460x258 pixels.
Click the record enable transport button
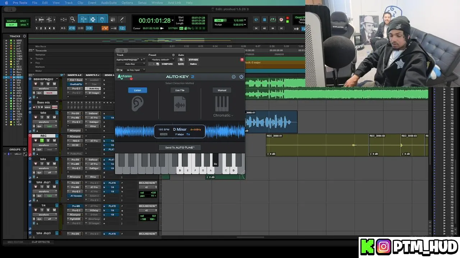coord(281,20)
